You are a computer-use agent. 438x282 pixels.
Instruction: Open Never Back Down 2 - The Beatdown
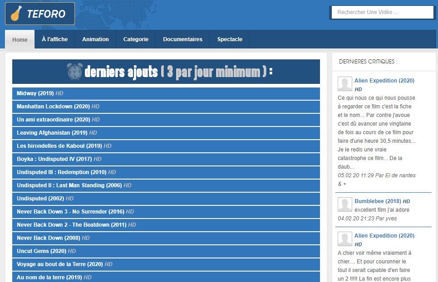[166, 224]
